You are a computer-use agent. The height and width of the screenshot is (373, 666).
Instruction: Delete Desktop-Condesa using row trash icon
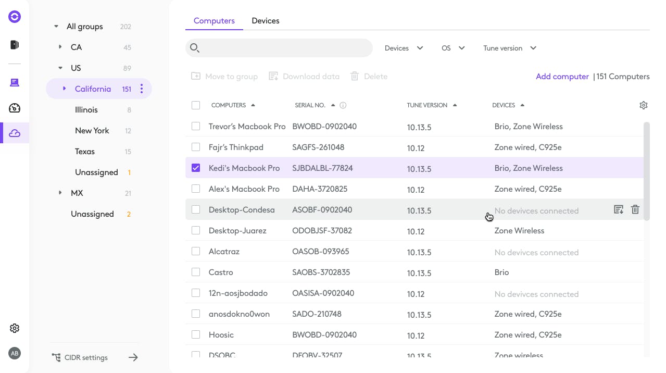(x=635, y=209)
